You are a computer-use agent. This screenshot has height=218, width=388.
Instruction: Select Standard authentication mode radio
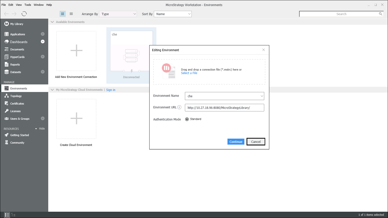click(x=187, y=119)
